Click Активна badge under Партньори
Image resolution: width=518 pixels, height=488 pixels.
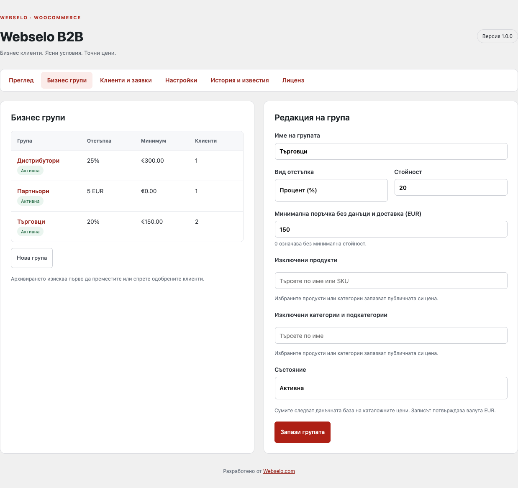coord(30,201)
